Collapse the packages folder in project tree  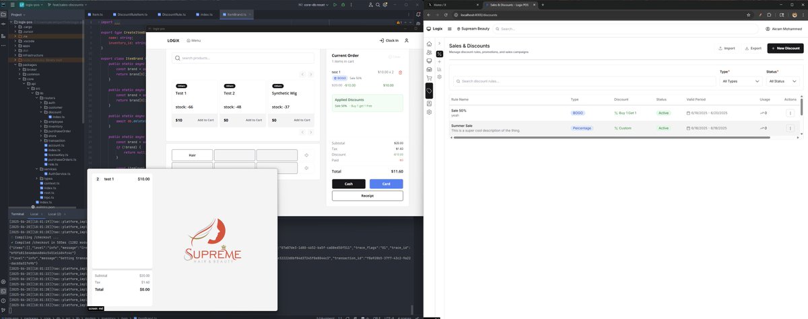15,64
